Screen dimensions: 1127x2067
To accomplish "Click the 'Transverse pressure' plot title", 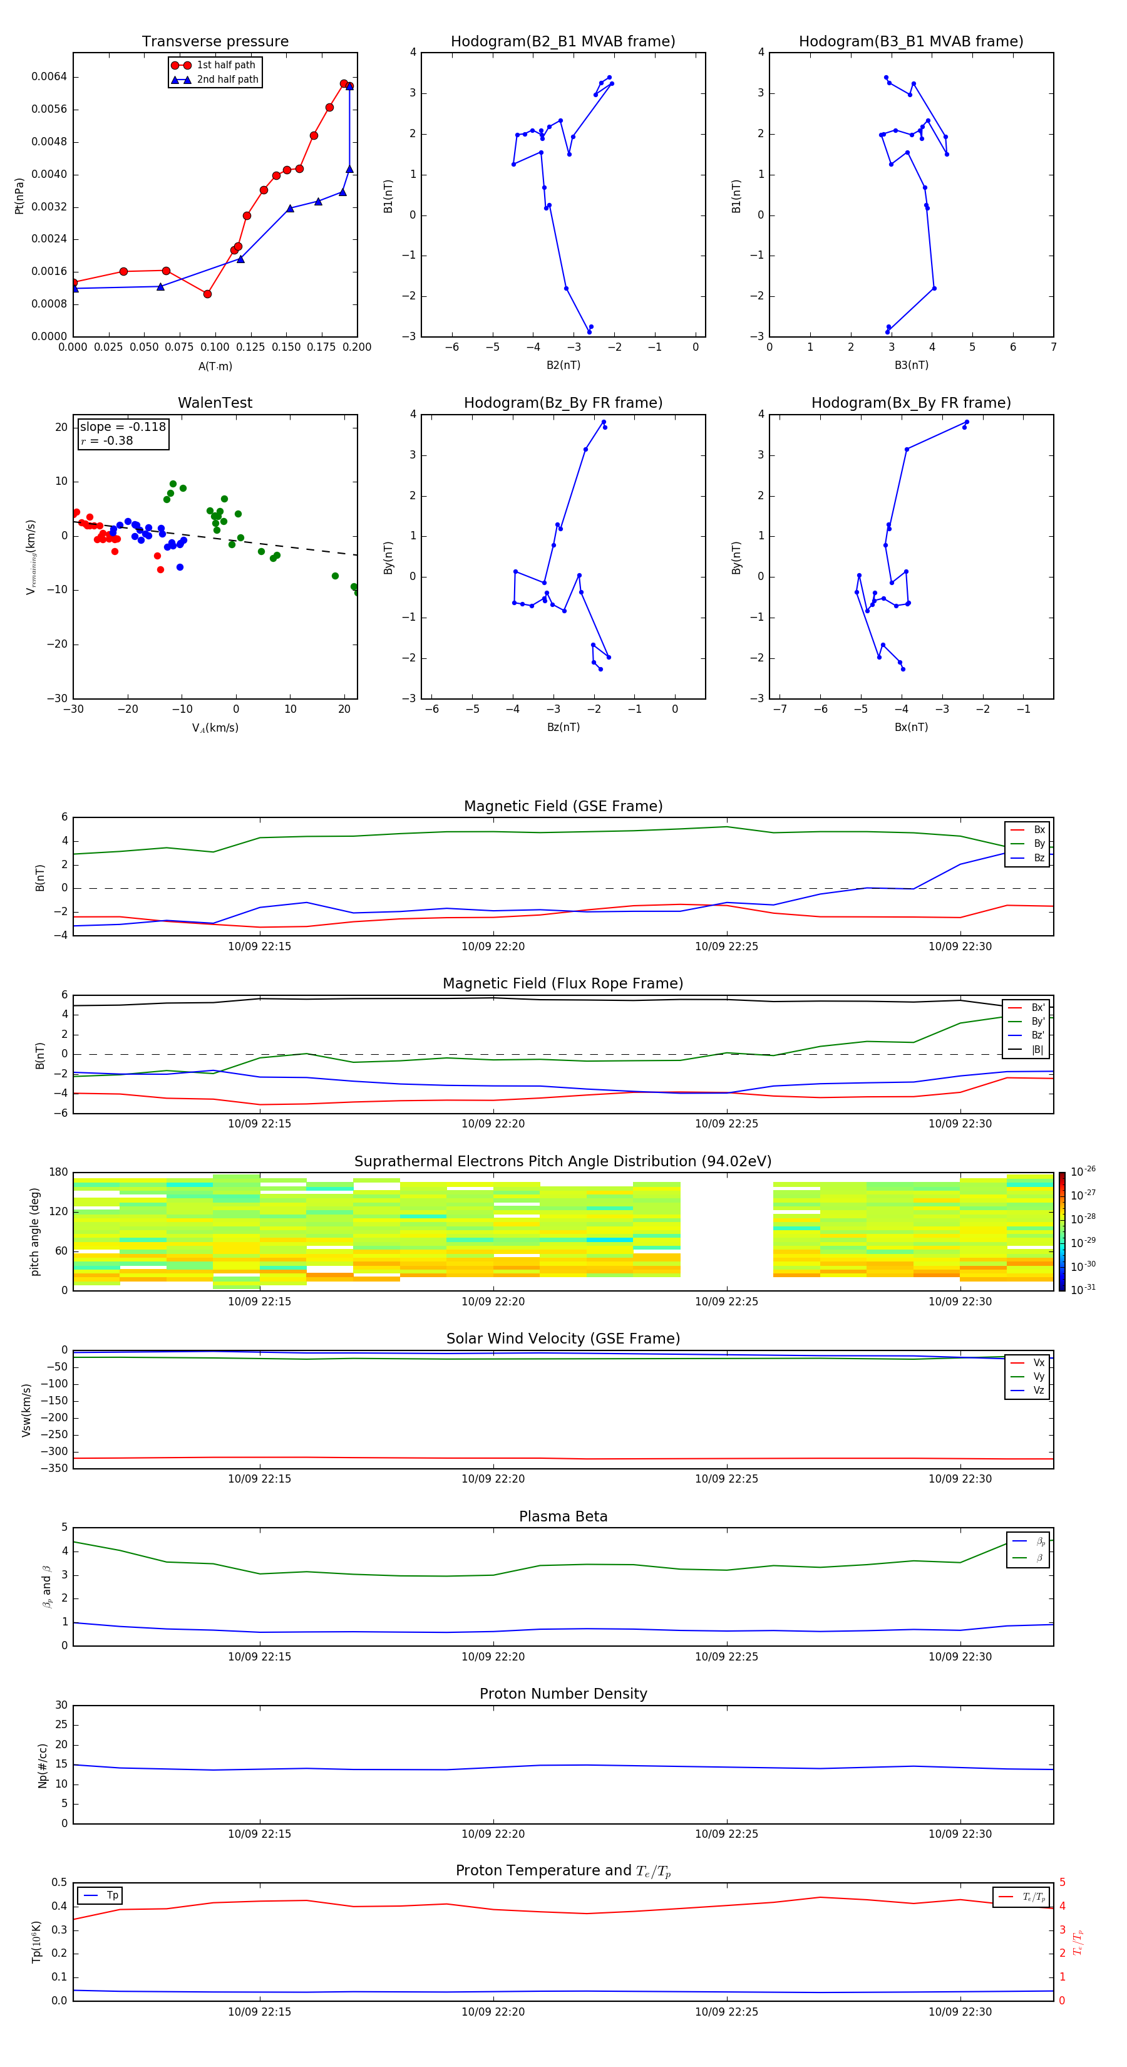I will click(215, 42).
